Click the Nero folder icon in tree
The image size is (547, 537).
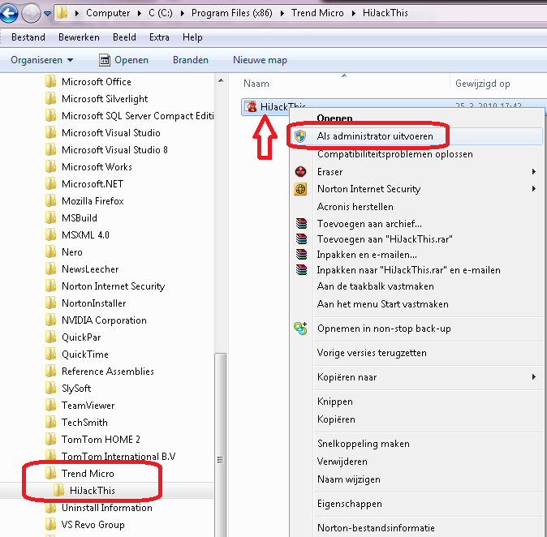50,251
